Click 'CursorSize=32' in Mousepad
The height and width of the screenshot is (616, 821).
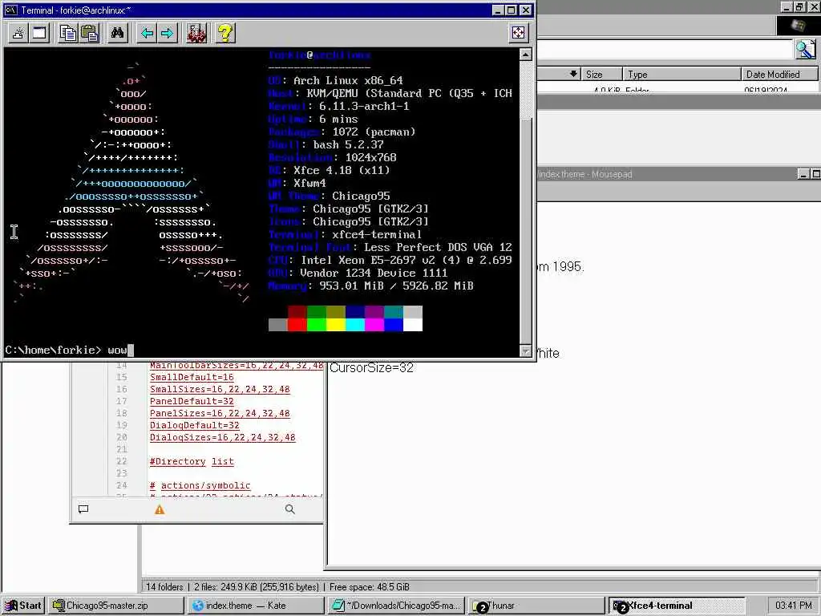[x=371, y=367]
